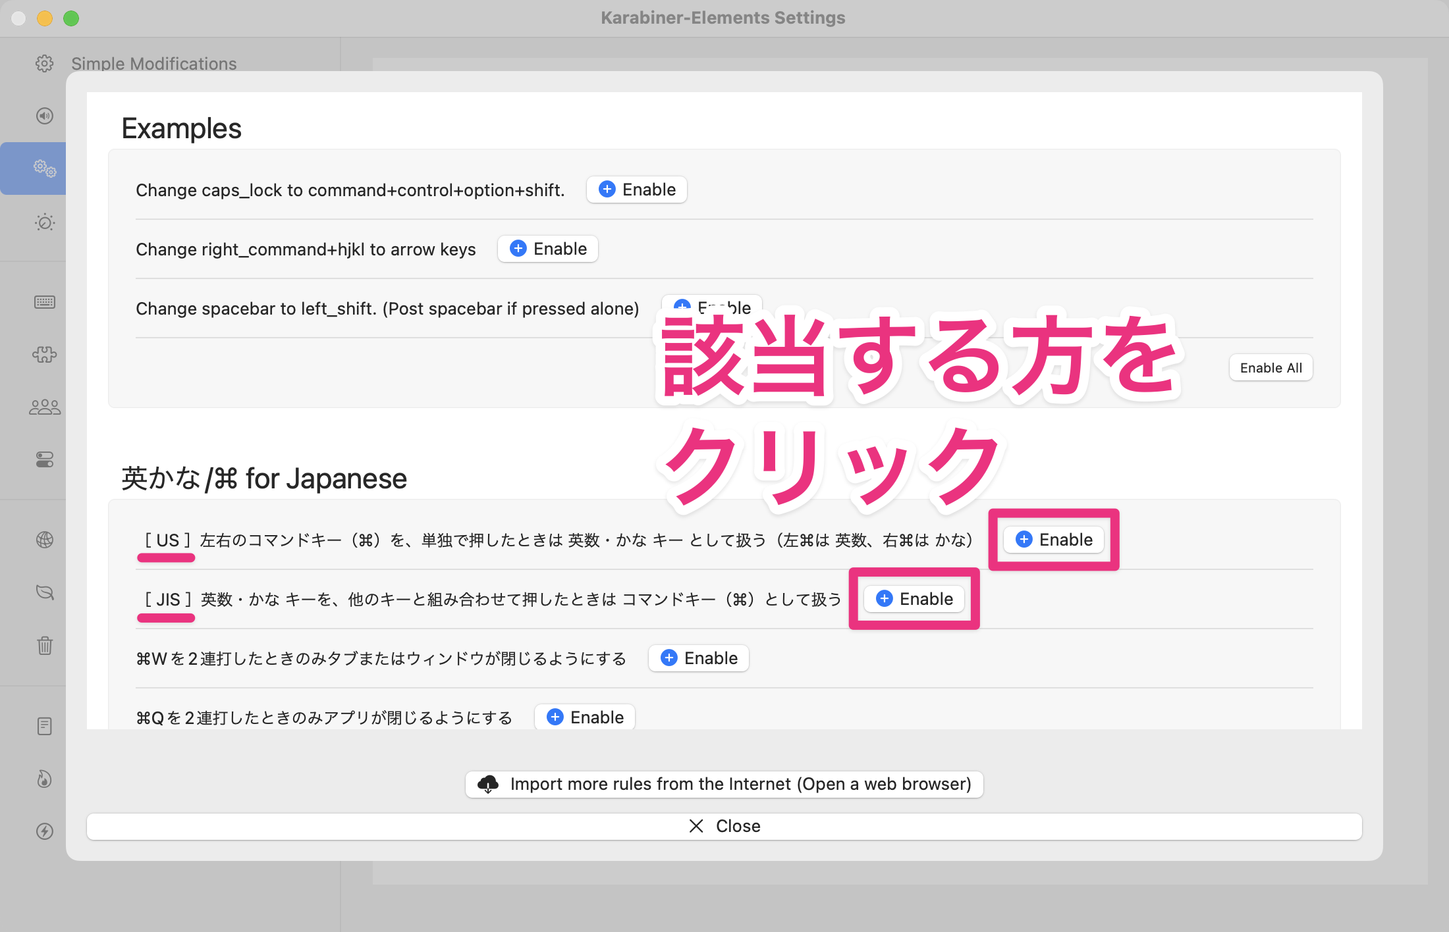Enable the ⌘Q double-press rule
The image size is (1449, 932).
point(584,717)
